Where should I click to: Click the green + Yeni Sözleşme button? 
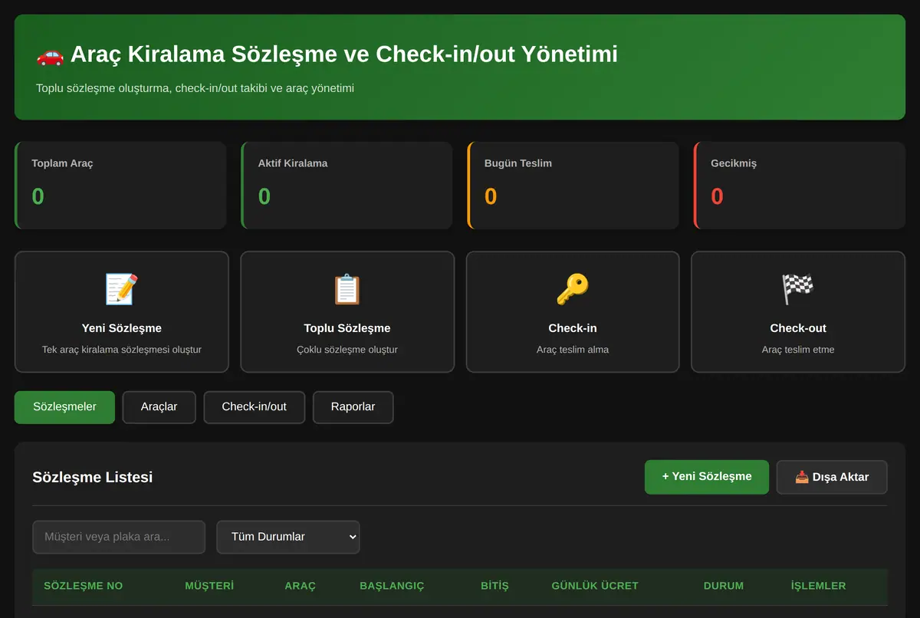click(x=707, y=477)
